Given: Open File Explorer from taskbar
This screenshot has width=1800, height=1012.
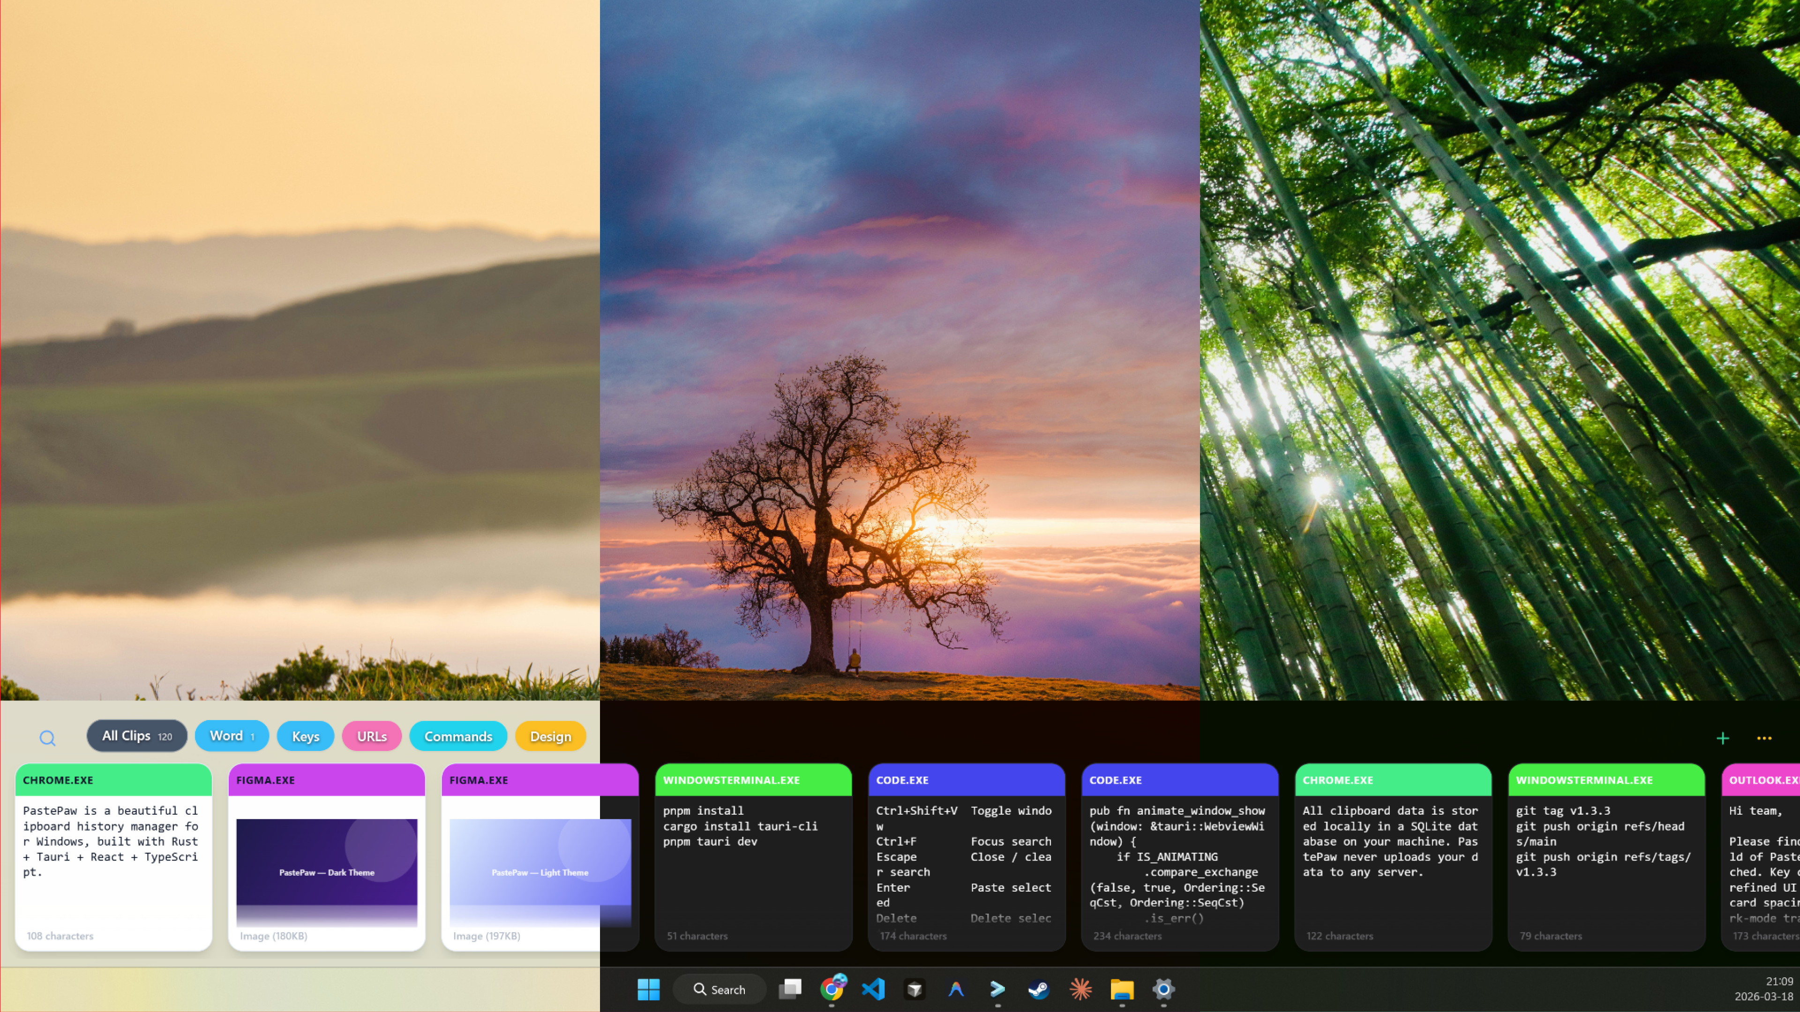Looking at the screenshot, I should [1122, 989].
